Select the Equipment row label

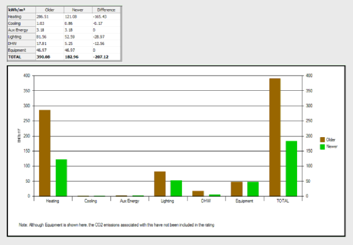[21, 50]
